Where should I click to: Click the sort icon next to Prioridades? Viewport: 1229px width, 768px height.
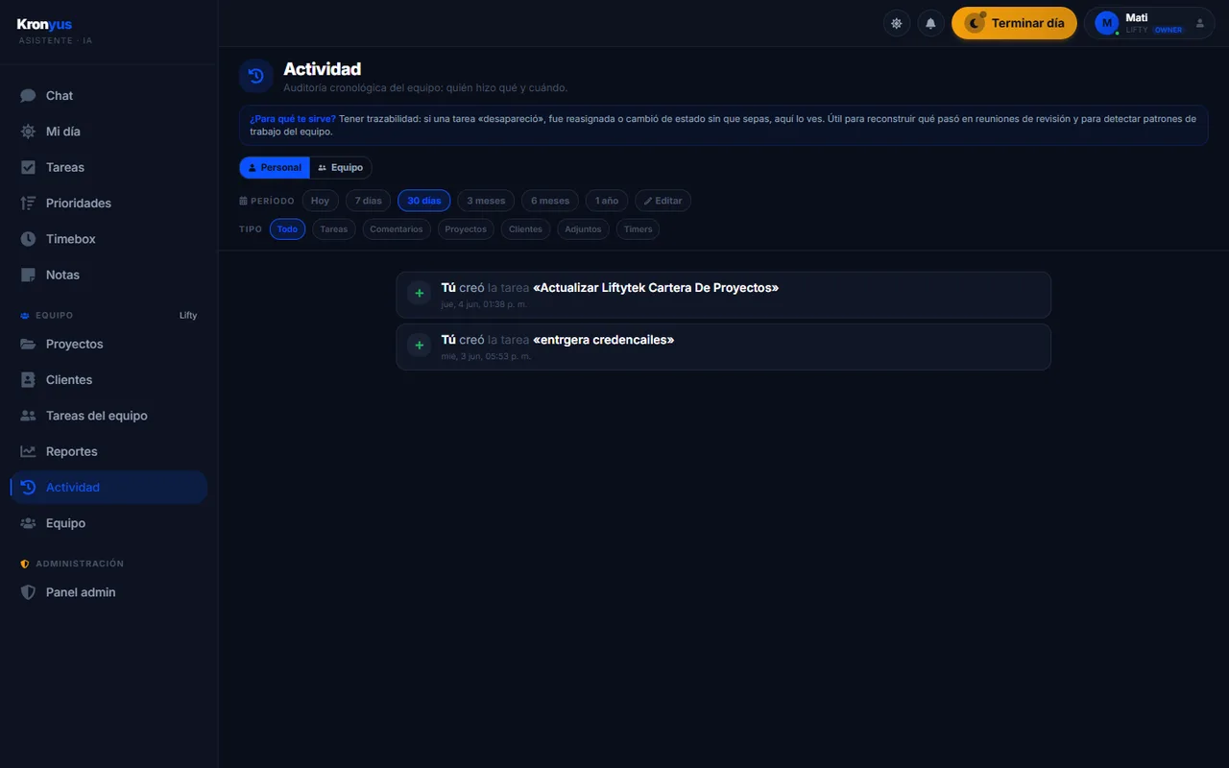click(28, 204)
